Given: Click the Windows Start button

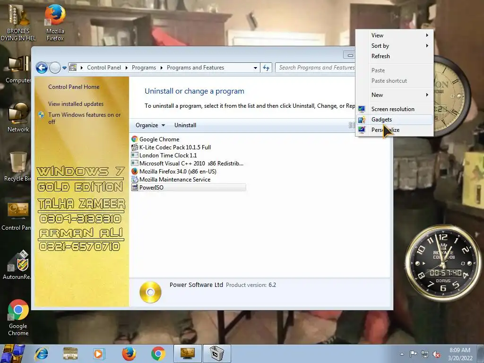Looking at the screenshot, I should [x=12, y=354].
